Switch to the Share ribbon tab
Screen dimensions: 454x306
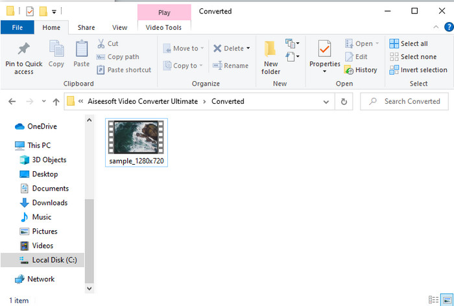click(86, 27)
